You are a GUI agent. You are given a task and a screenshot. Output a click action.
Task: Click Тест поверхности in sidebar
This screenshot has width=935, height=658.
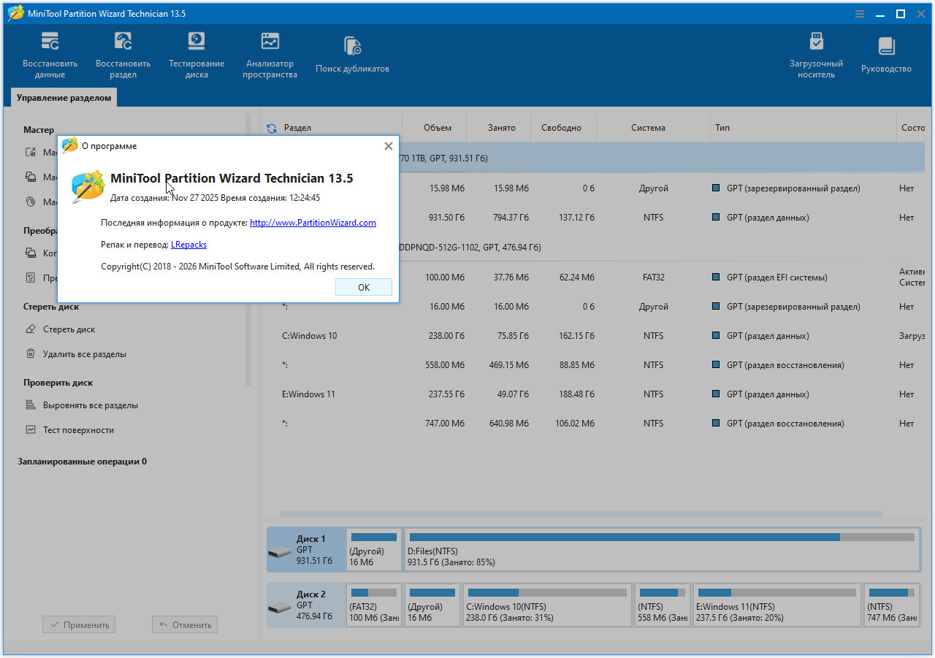point(78,430)
